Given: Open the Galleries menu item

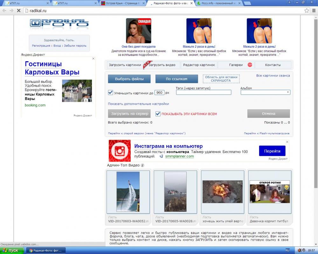Looking at the screenshot, I should tap(236, 65).
